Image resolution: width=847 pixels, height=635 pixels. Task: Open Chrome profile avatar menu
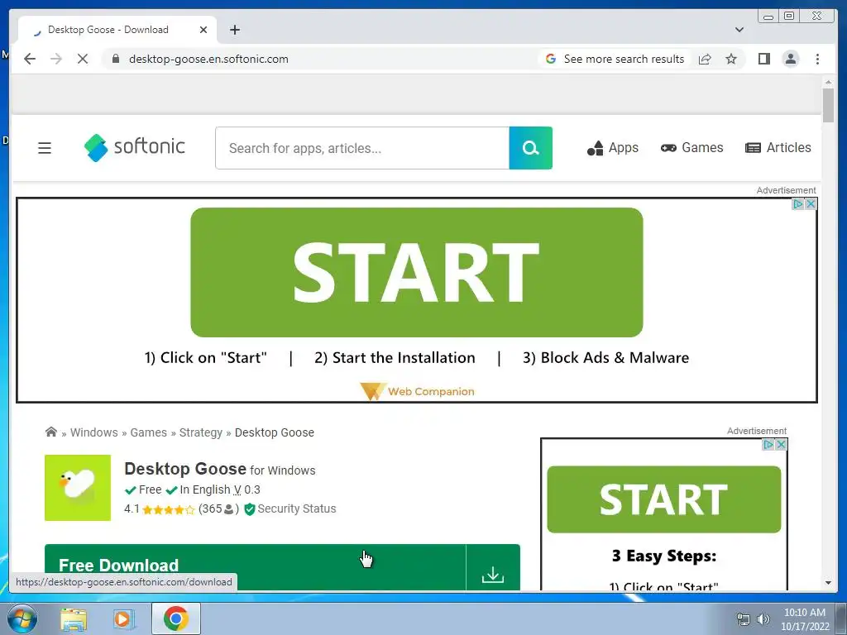[790, 59]
